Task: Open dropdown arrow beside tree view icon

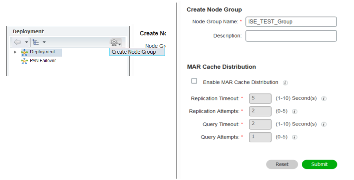Action: (44, 42)
